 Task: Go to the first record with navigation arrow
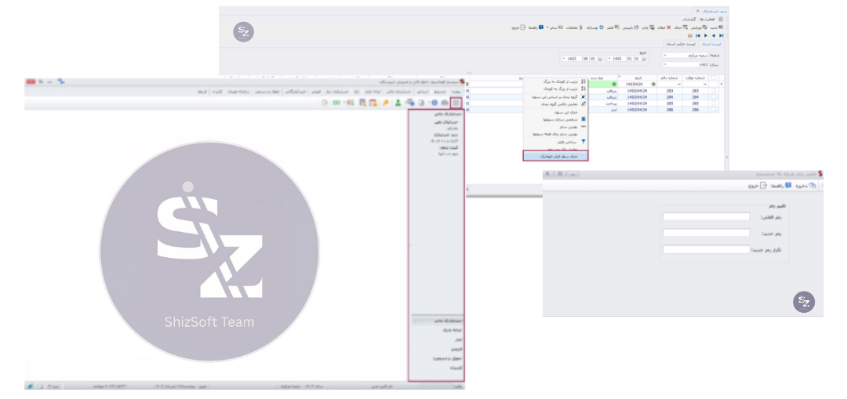698,35
